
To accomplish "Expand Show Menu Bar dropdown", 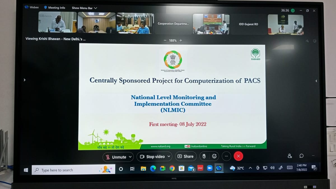I will (84, 8).
